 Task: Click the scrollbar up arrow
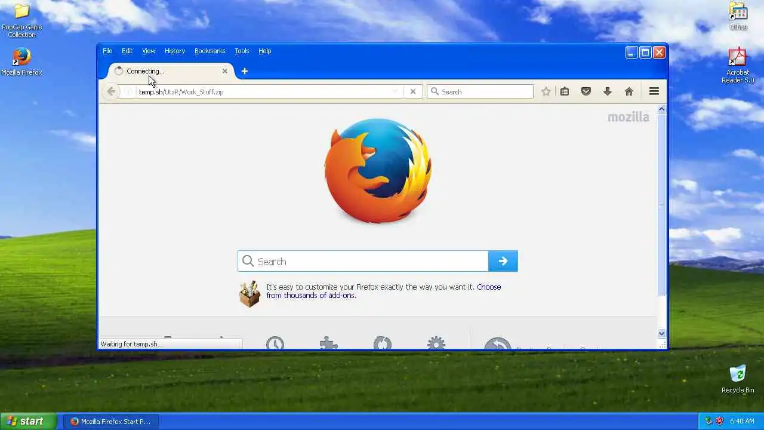[661, 109]
